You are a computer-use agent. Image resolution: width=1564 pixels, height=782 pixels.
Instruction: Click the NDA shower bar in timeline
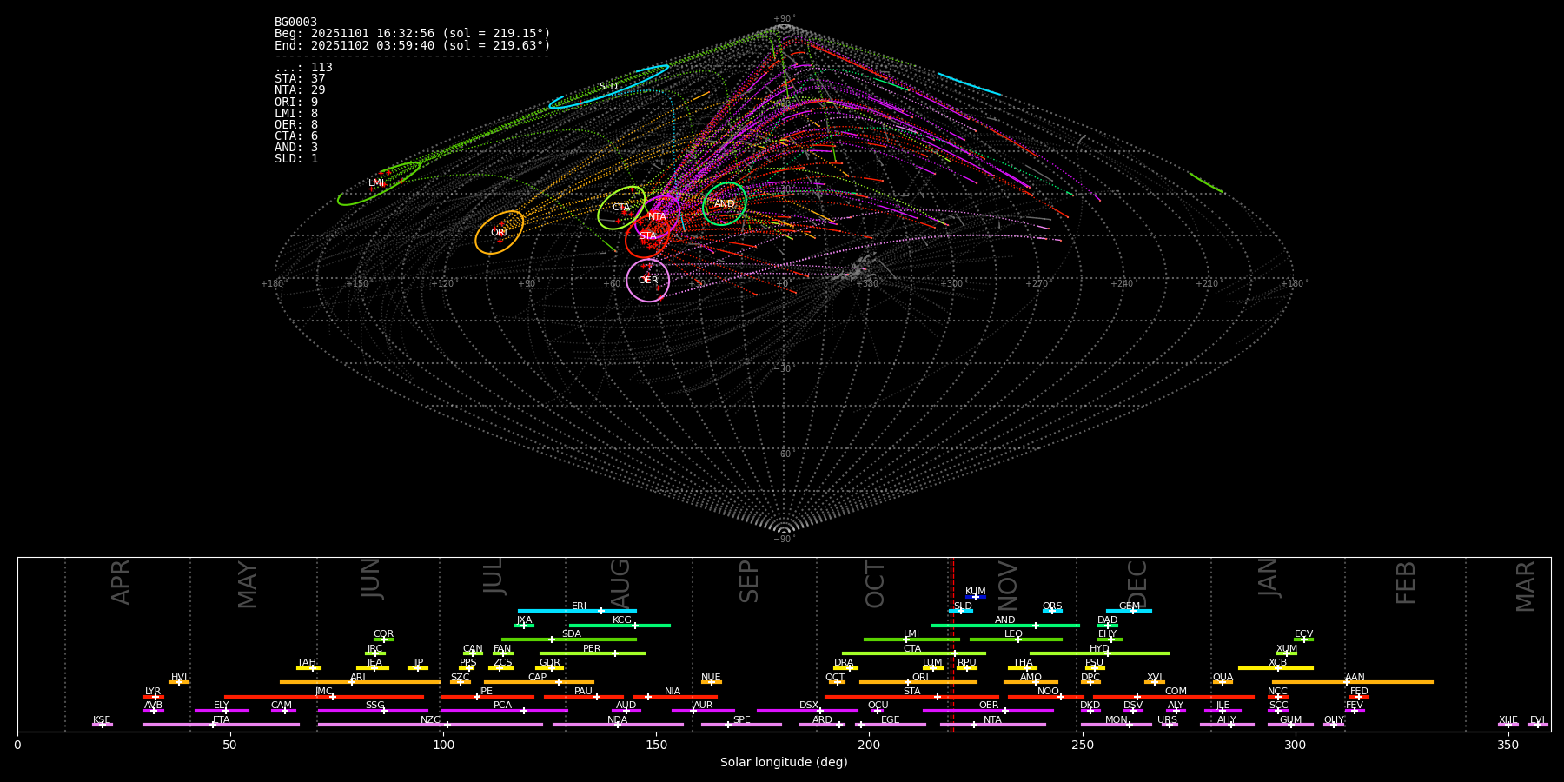(x=618, y=725)
